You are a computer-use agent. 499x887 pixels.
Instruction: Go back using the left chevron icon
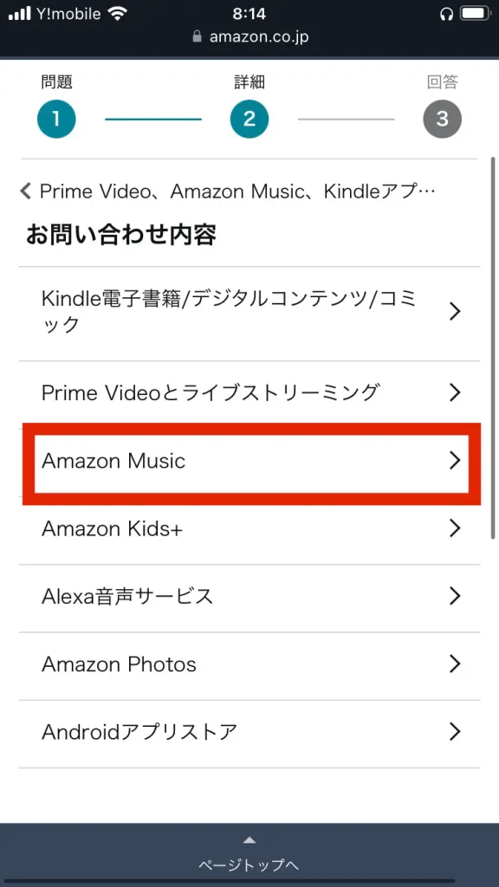click(25, 191)
